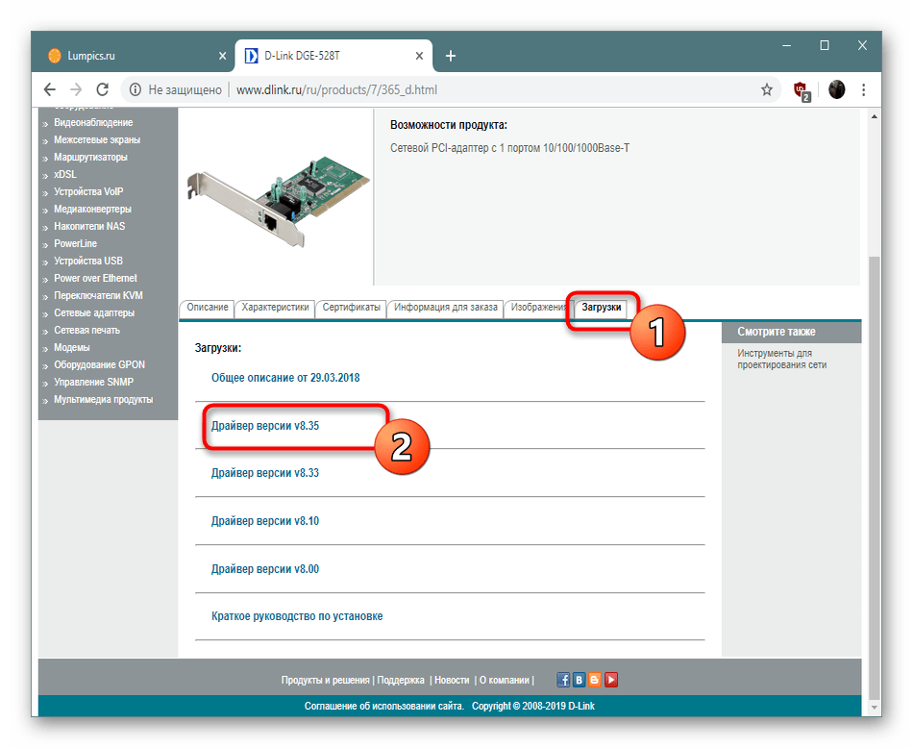Click the Facebook icon in the footer
Screen dimensions: 913x748
point(564,680)
